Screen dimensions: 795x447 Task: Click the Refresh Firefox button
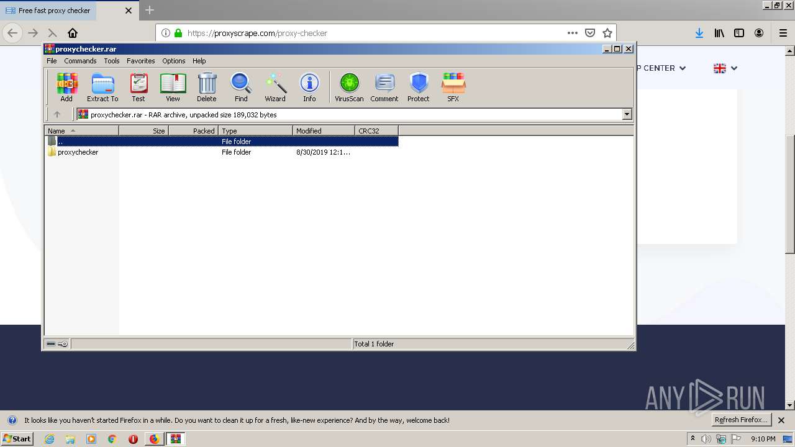[741, 420]
